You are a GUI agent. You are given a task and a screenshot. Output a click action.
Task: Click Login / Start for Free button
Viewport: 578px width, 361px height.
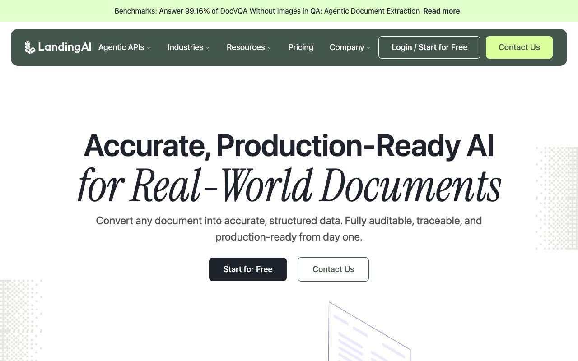tap(429, 47)
